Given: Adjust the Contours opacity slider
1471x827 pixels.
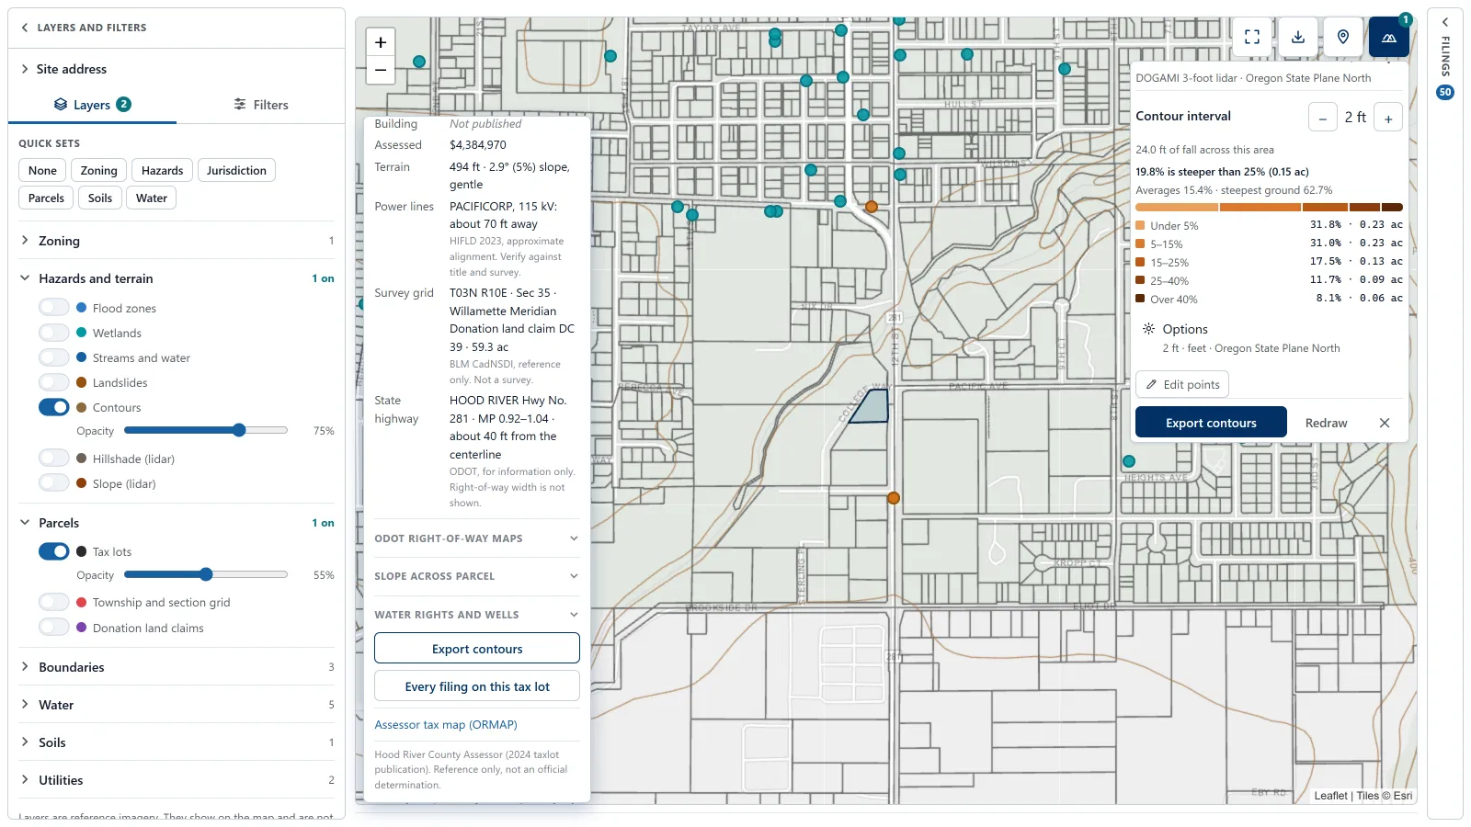Looking at the screenshot, I should pyautogui.click(x=206, y=430).
